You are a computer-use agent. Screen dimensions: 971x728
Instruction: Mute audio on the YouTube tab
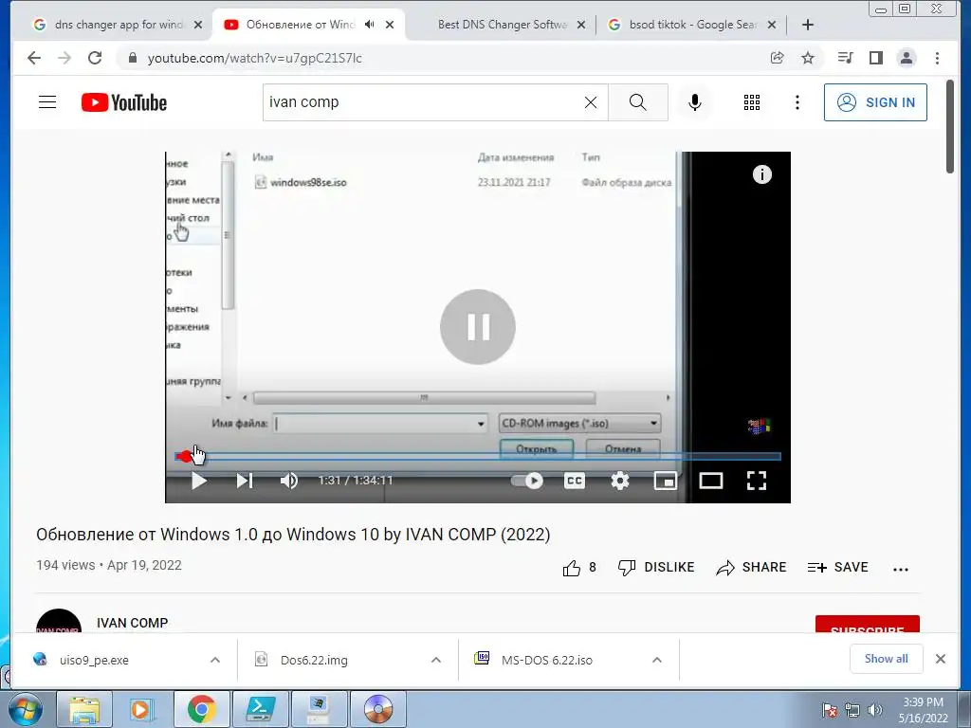[370, 25]
